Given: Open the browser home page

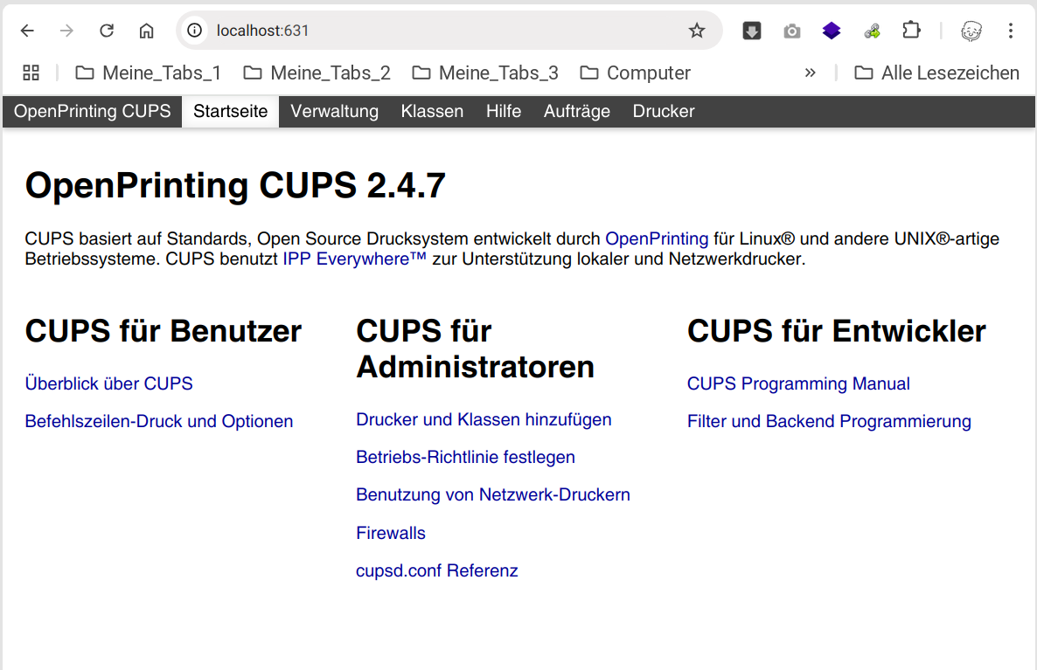Looking at the screenshot, I should (146, 31).
